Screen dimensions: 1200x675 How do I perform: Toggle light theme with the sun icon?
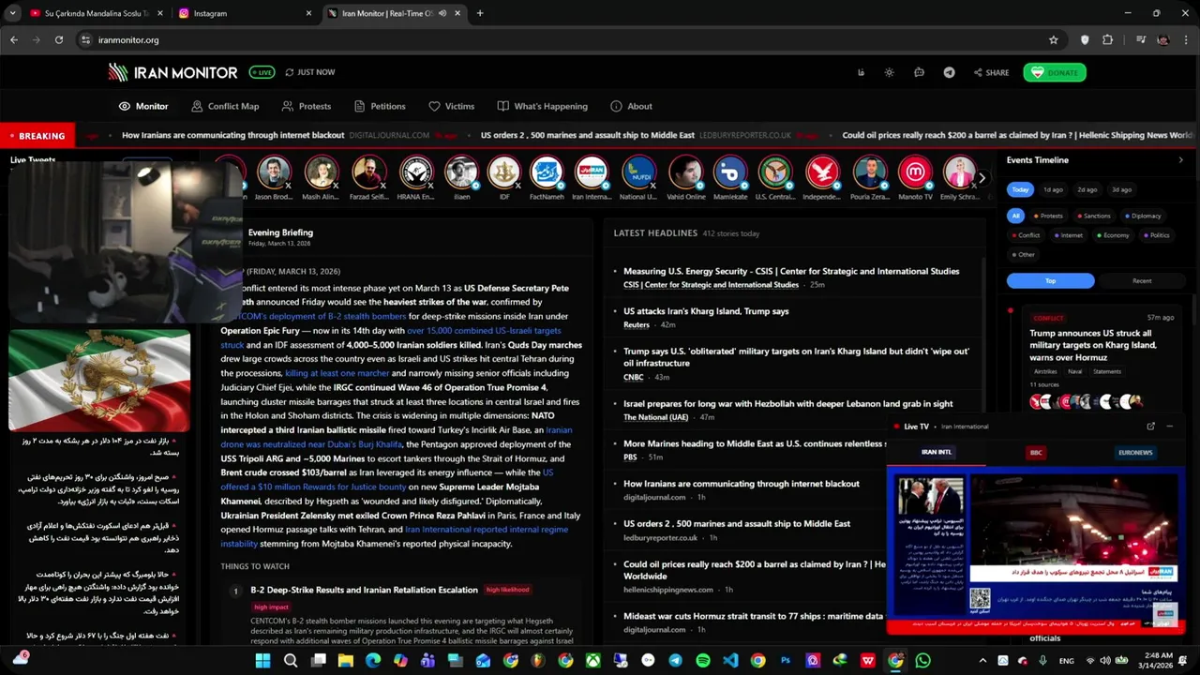click(889, 72)
